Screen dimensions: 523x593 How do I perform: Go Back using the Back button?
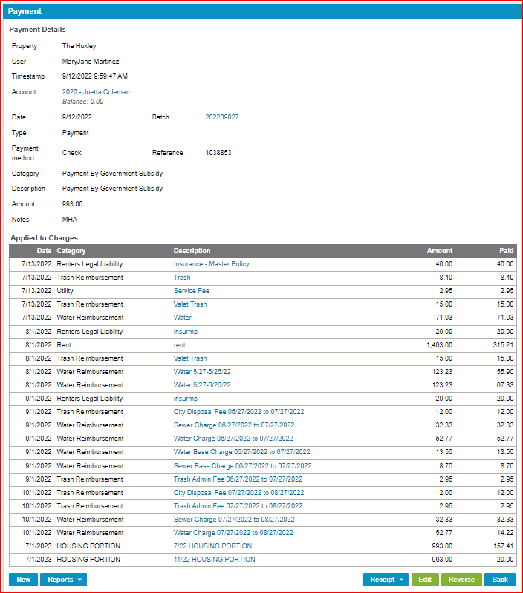499,580
